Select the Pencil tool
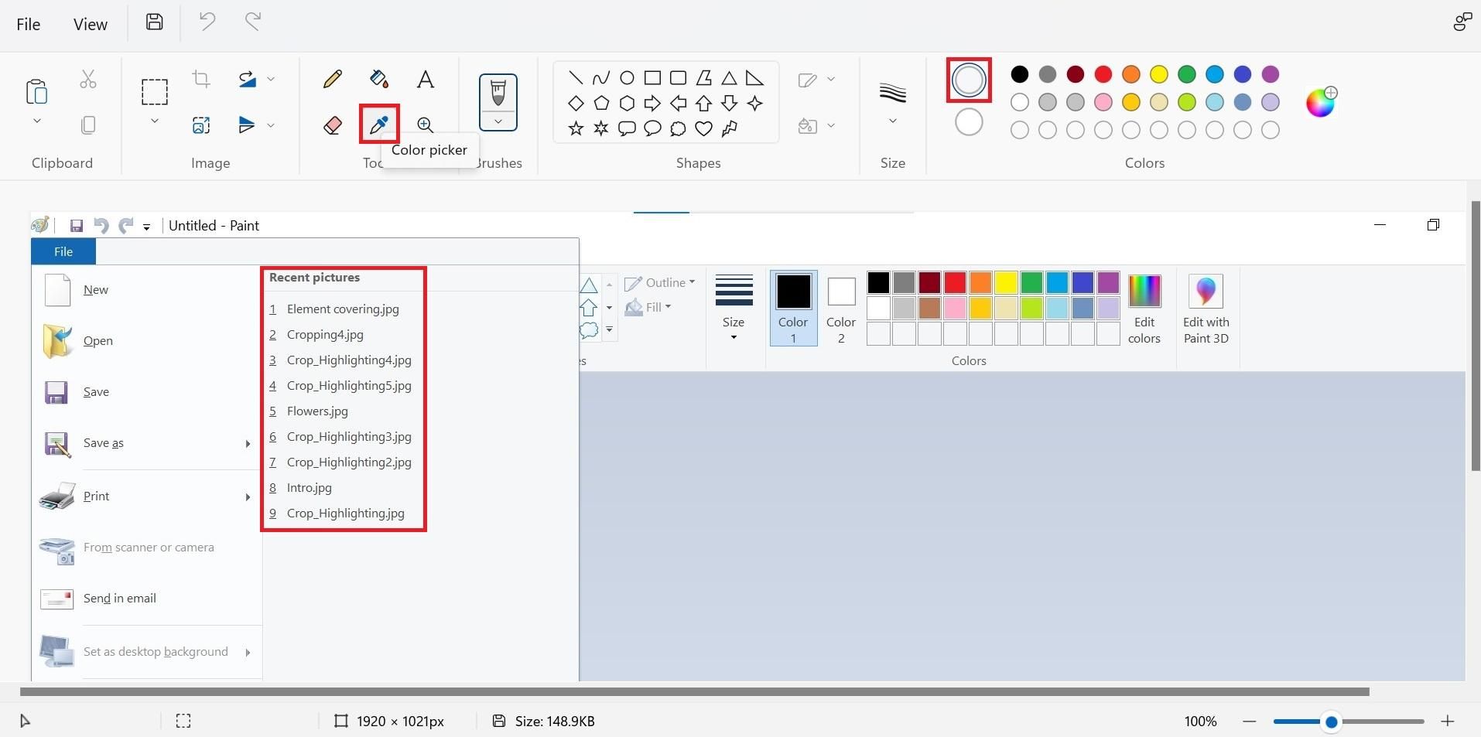The width and height of the screenshot is (1481, 737). coord(332,78)
